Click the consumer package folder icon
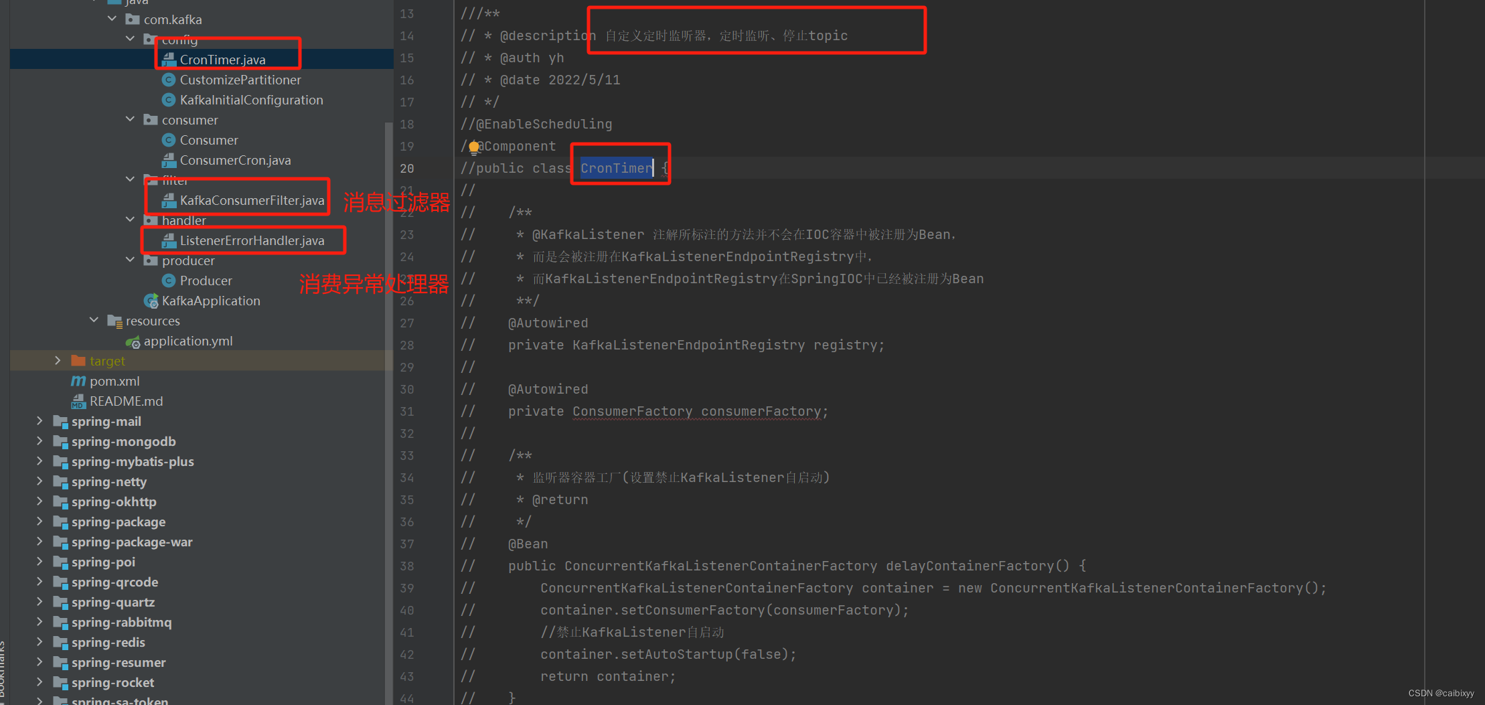1485x705 pixels. pos(151,120)
